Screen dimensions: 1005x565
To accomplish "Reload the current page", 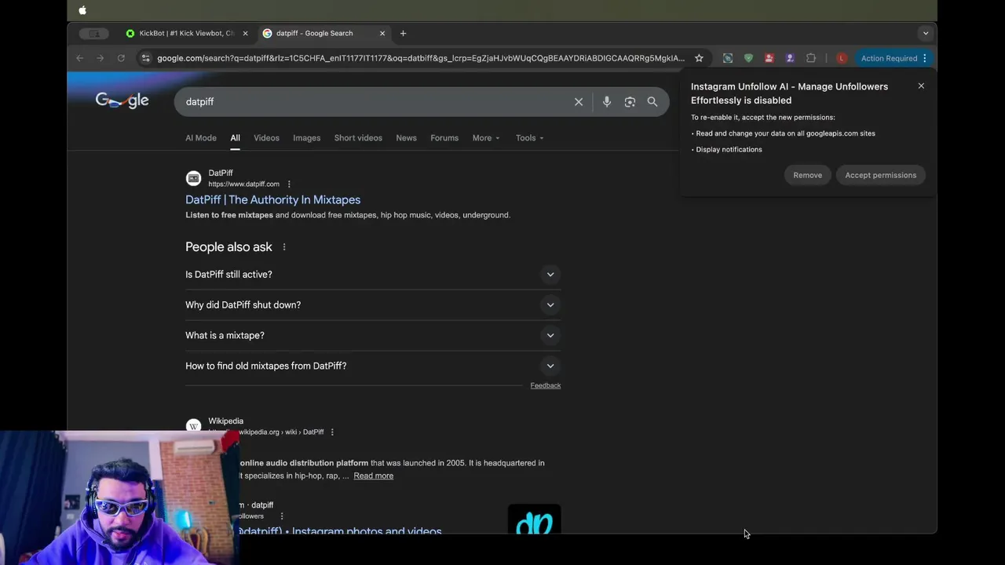I will click(x=121, y=58).
